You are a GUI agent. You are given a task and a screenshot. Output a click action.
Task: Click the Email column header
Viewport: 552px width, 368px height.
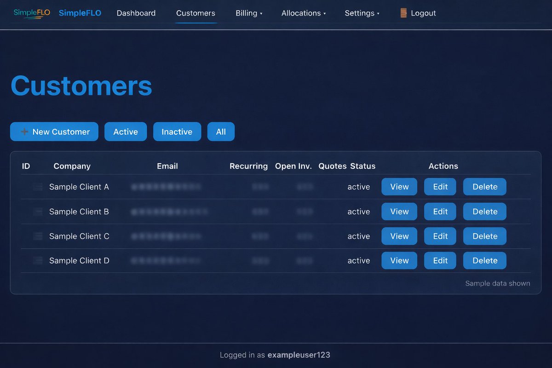click(167, 166)
